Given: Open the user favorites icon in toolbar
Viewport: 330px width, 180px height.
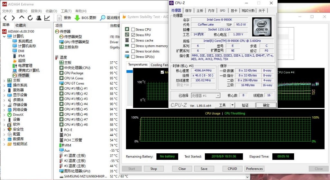Looking at the screenshot, I should coord(39,18).
